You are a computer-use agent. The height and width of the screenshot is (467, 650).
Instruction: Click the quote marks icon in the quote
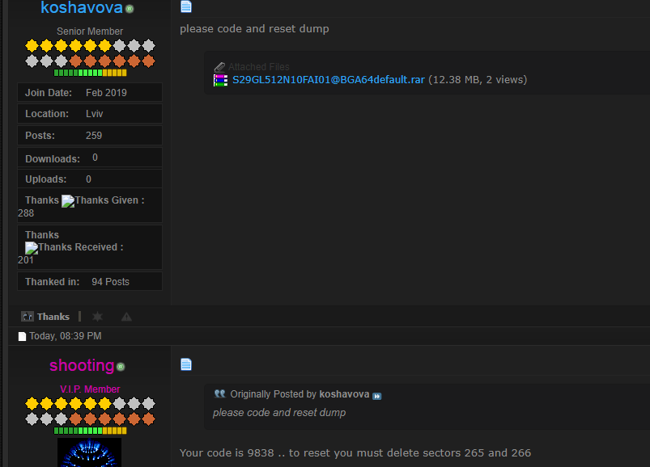point(219,394)
